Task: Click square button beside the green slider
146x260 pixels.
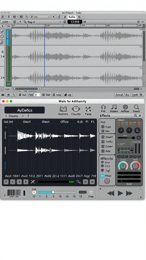Action: pos(139,138)
